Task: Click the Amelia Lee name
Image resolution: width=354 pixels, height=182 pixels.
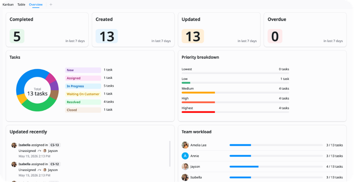Action: [x=198, y=145]
